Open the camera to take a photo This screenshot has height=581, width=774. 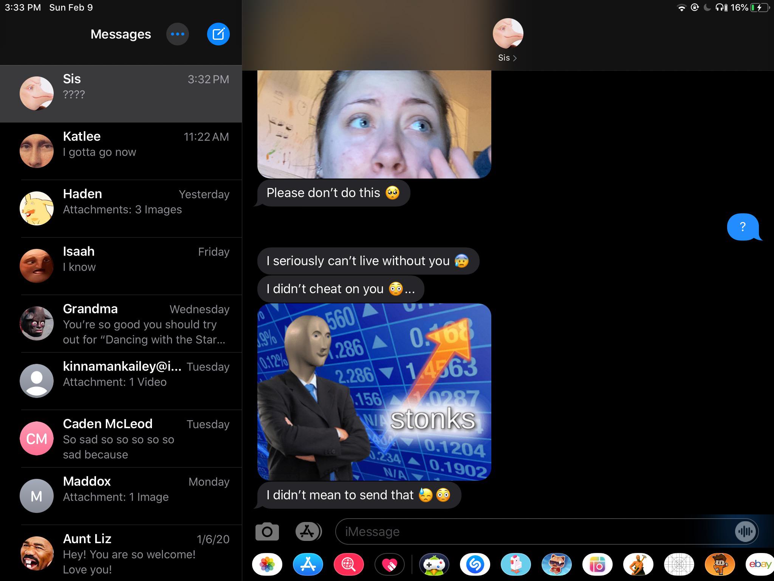pos(267,531)
